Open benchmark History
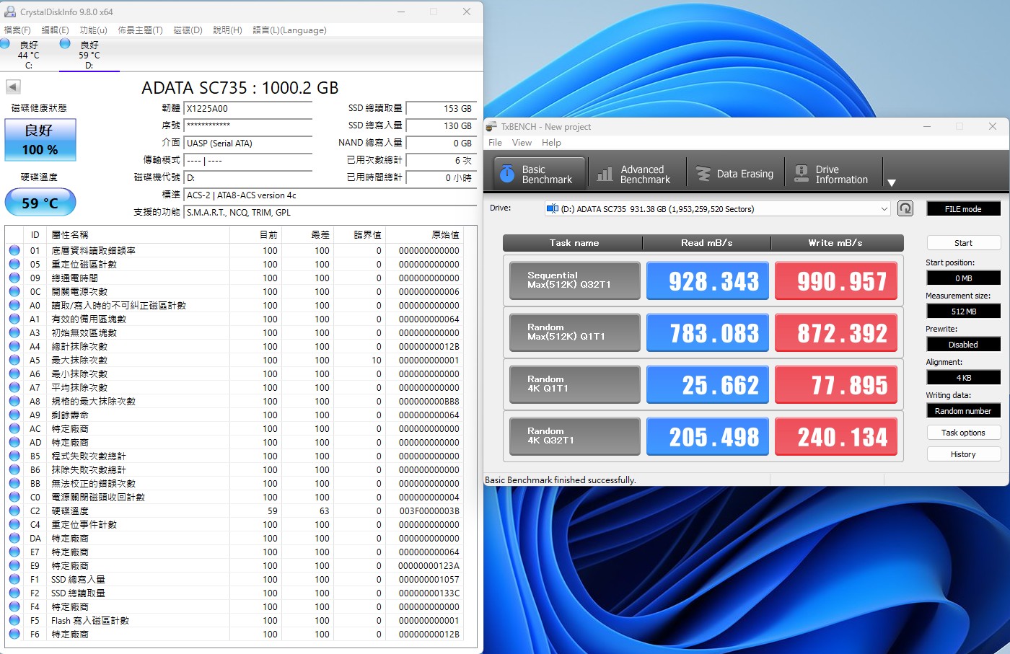 point(963,454)
